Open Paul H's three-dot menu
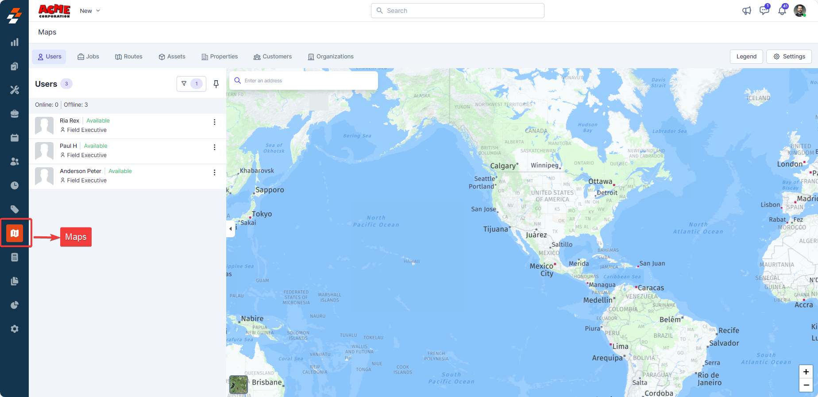 (215, 147)
